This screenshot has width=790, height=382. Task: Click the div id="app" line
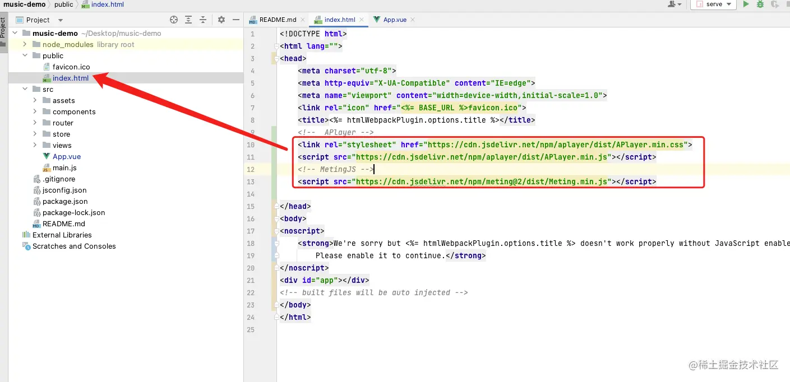325,280
